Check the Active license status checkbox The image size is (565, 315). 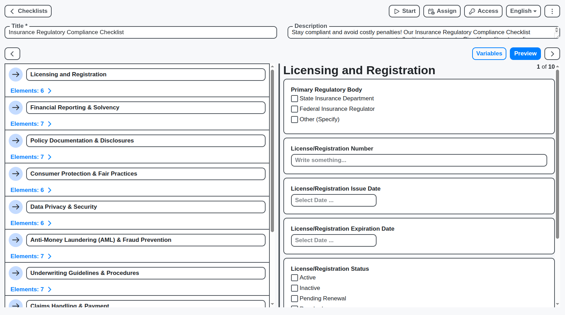pos(294,277)
